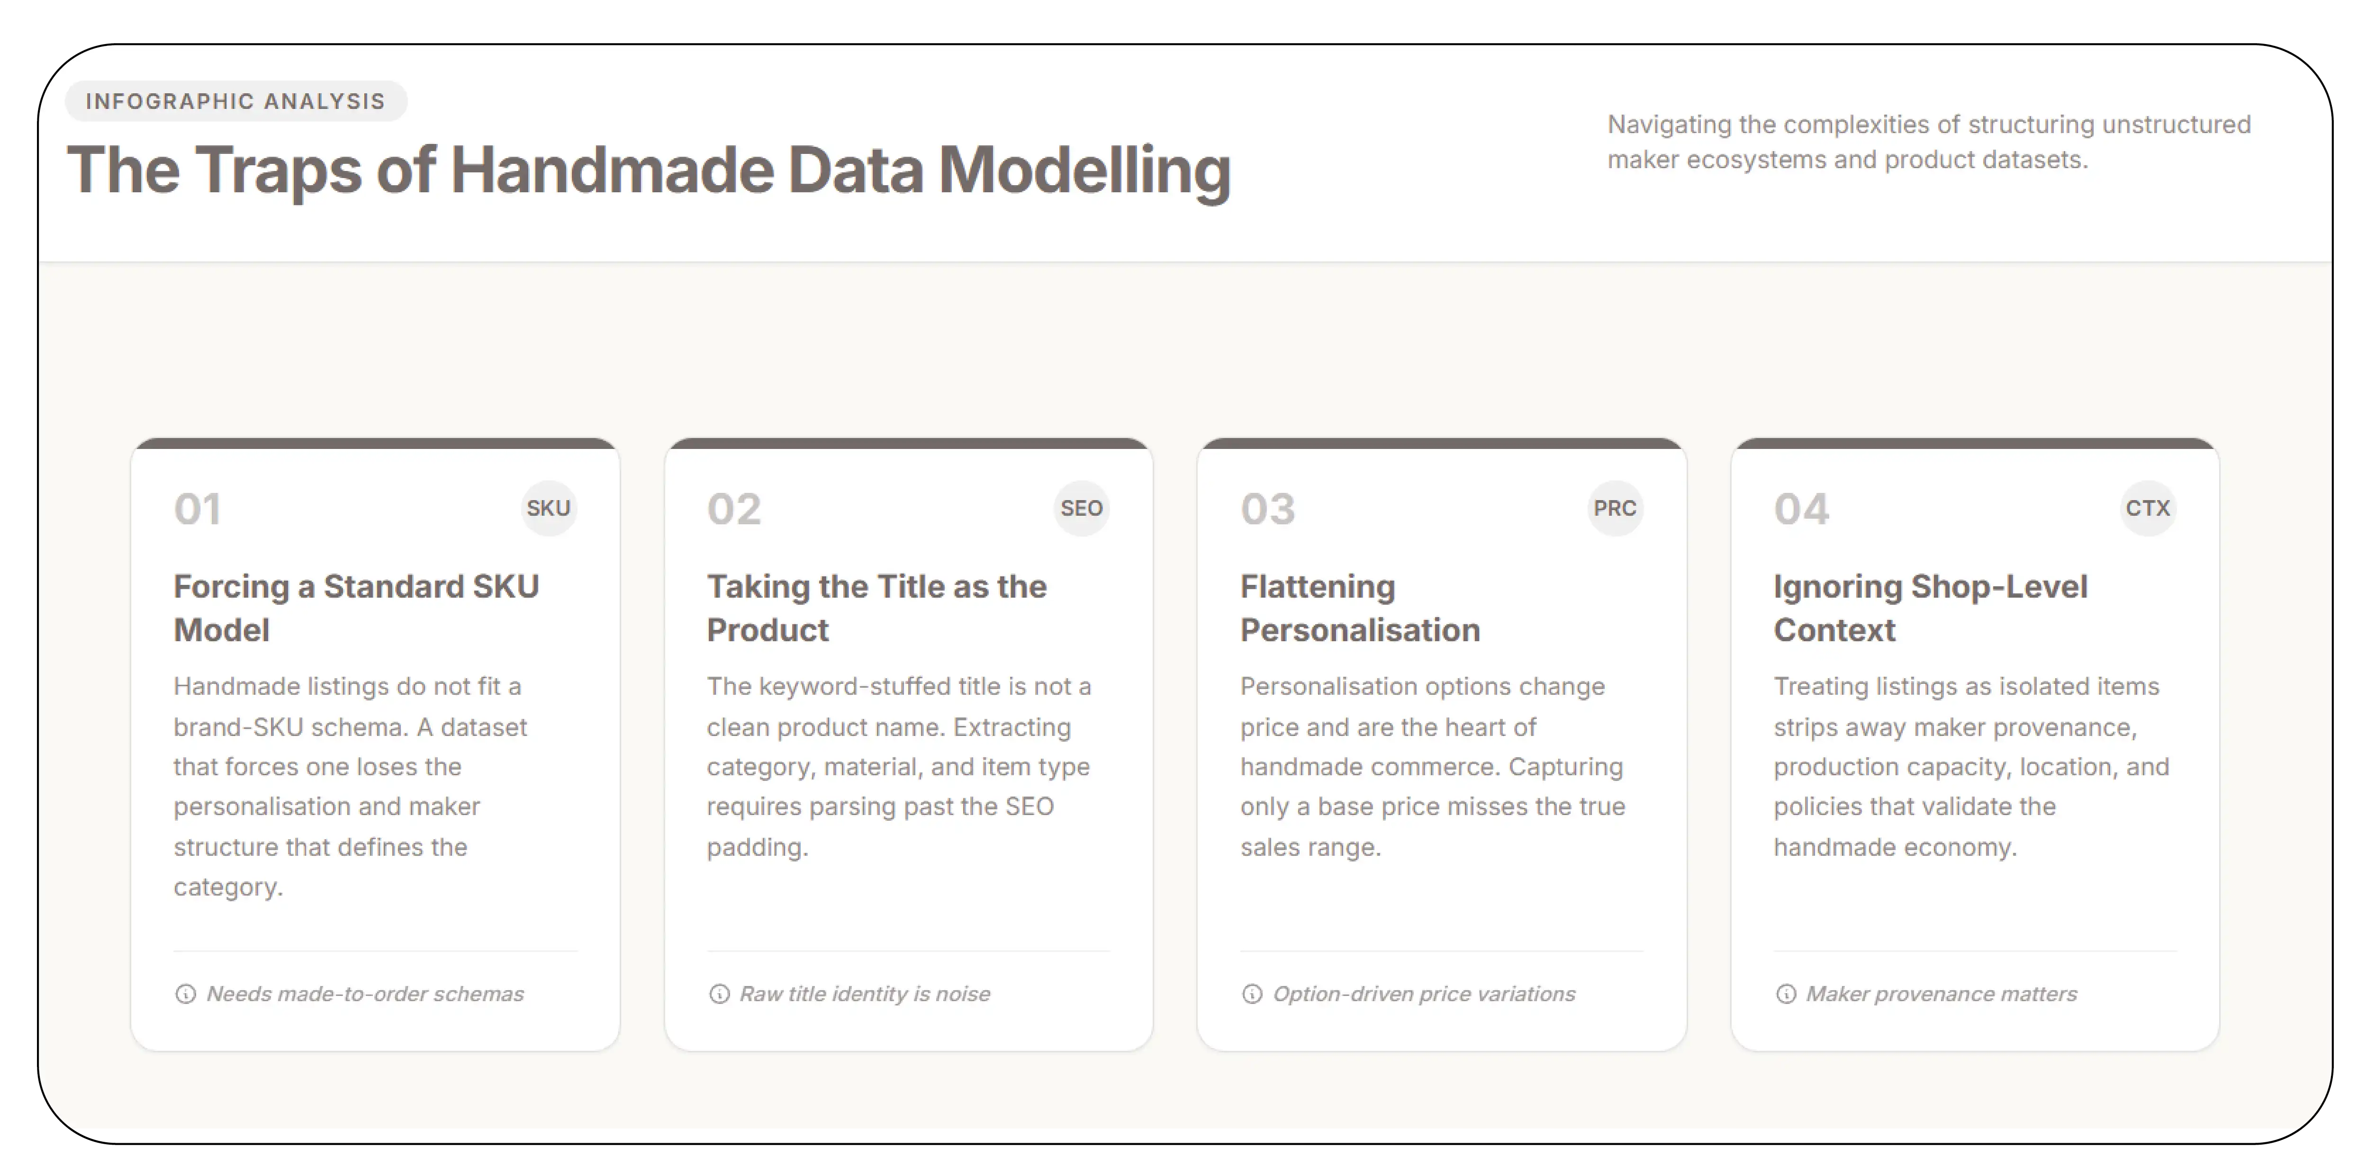This screenshot has width=2366, height=1174.
Task: Click info icon beside 'Raw title identity is noise'
Action: coord(719,994)
